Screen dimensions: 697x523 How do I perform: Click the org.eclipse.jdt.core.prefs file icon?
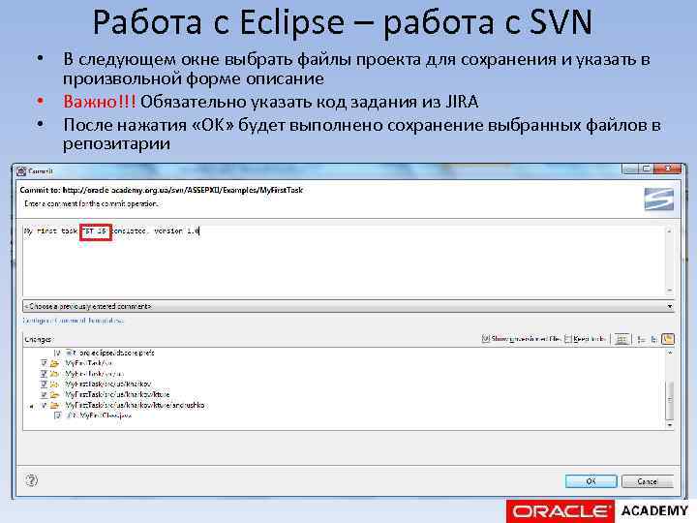pyautogui.click(x=69, y=353)
